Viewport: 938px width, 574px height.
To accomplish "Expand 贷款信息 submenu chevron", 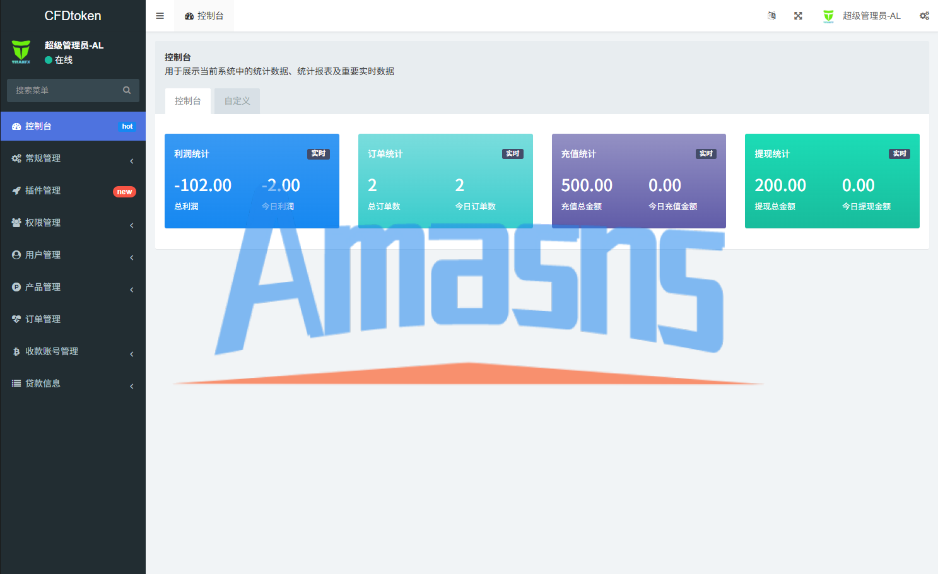I will coord(132,386).
